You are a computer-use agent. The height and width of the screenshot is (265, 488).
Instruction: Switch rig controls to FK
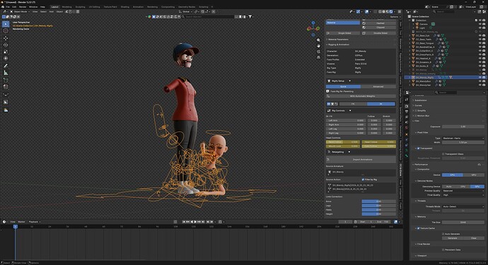coord(353,104)
